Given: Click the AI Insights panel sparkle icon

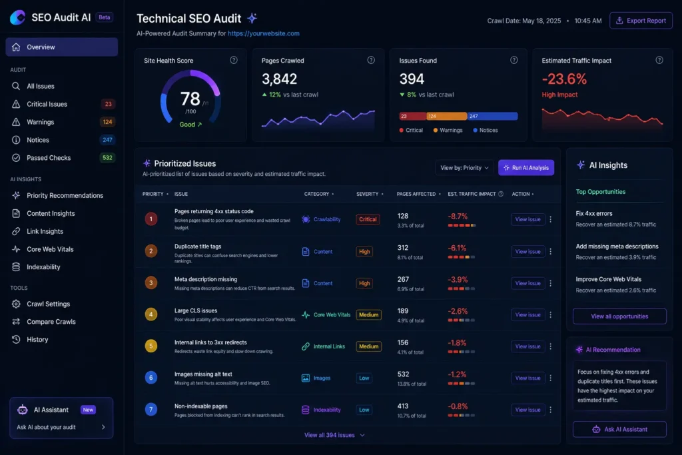Looking at the screenshot, I should tap(581, 165).
